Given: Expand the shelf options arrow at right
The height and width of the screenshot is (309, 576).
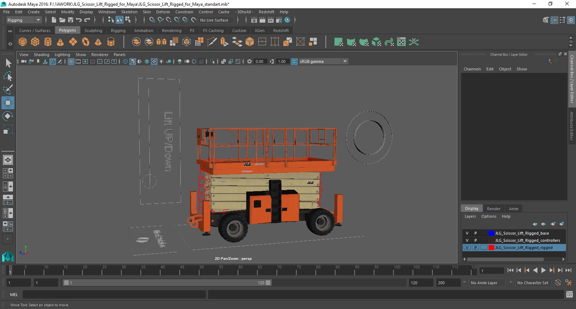Looking at the screenshot, I should [x=571, y=46].
